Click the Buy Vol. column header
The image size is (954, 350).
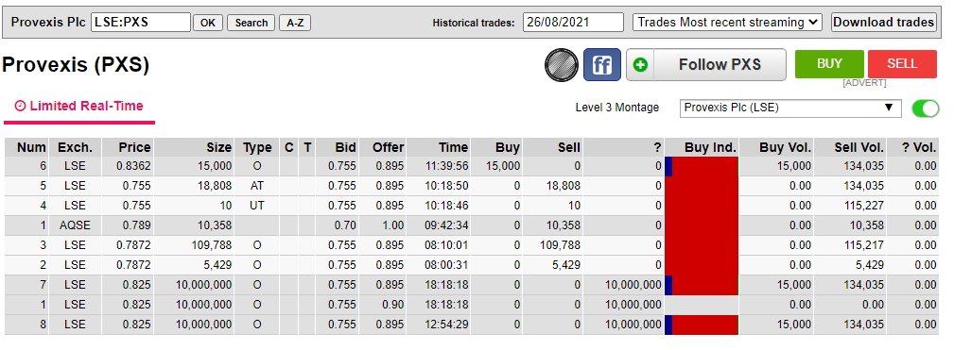tap(776, 147)
